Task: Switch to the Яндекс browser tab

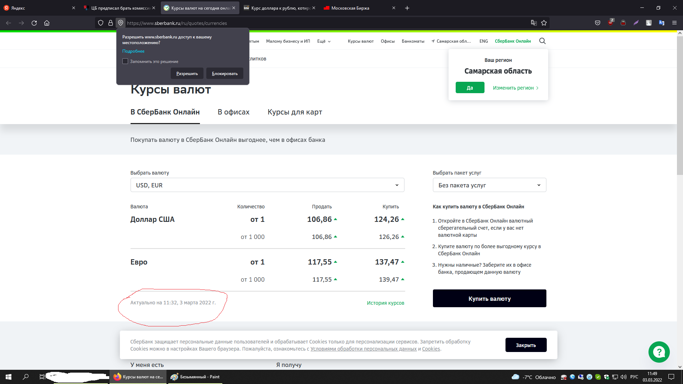Action: pyautogui.click(x=39, y=8)
